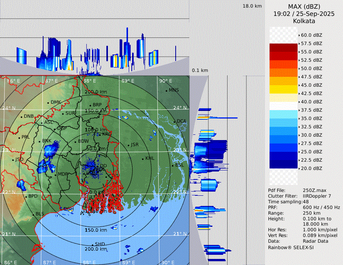Click the Kolkata radar site name
The image size is (343, 265).
304,21
